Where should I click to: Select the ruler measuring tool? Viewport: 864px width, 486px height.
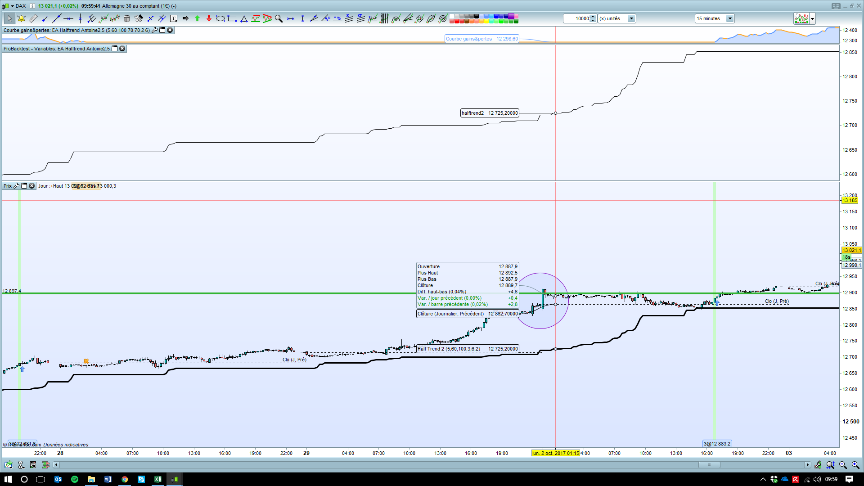point(33,18)
